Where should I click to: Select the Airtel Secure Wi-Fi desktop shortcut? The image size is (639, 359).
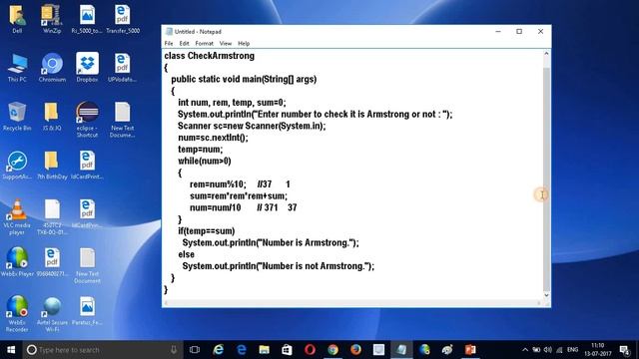pos(52,314)
